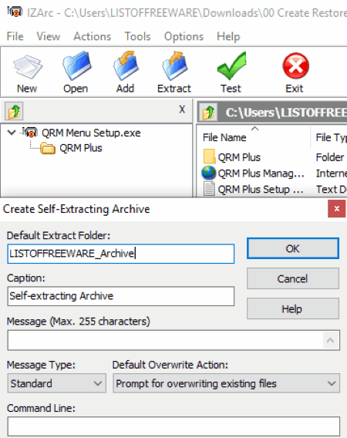Close the folder tree pane with X
This screenshot has width=347, height=438.
tap(182, 109)
